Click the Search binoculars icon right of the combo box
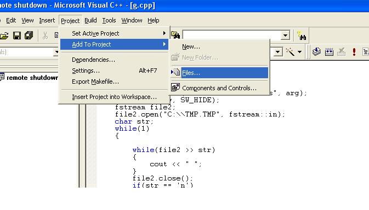This screenshot has height=210, width=369. [x=302, y=36]
